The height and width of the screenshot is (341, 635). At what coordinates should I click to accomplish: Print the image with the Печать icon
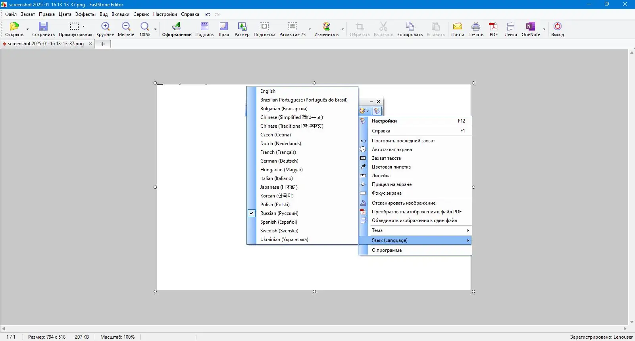click(x=476, y=27)
